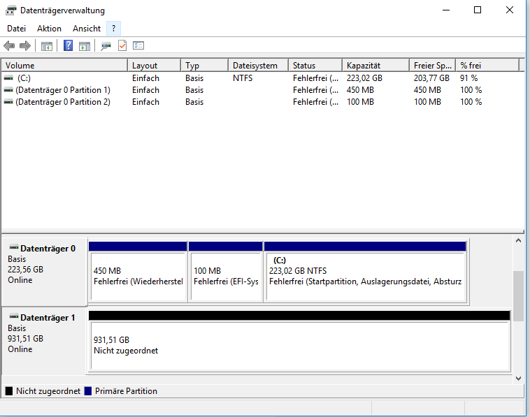530x417 pixels.
Task: Sort by the Layout column header
Action: (154, 66)
